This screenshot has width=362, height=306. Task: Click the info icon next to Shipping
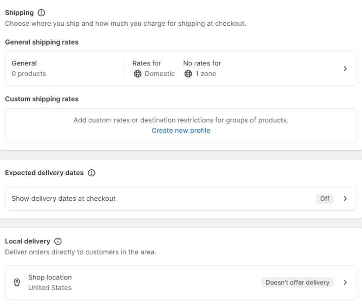tap(41, 13)
